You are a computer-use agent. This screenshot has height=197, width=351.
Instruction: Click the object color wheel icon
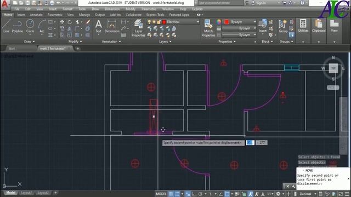click(x=219, y=22)
